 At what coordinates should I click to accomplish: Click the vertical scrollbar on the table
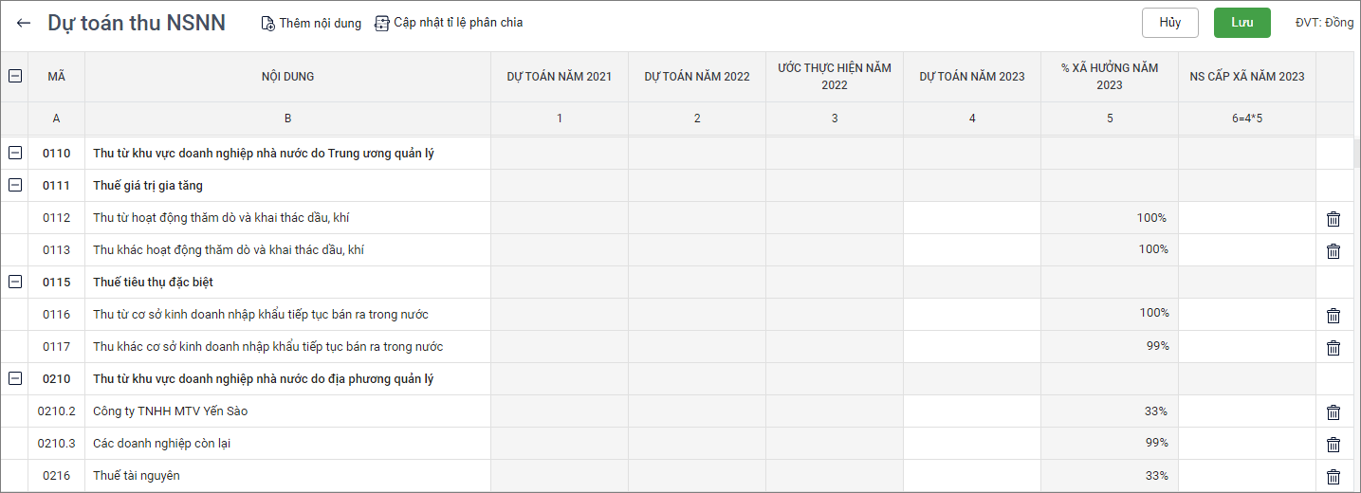[x=1356, y=152]
